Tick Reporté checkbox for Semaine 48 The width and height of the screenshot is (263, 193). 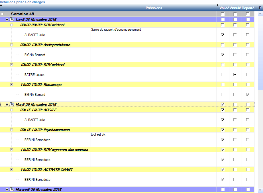(248, 14)
